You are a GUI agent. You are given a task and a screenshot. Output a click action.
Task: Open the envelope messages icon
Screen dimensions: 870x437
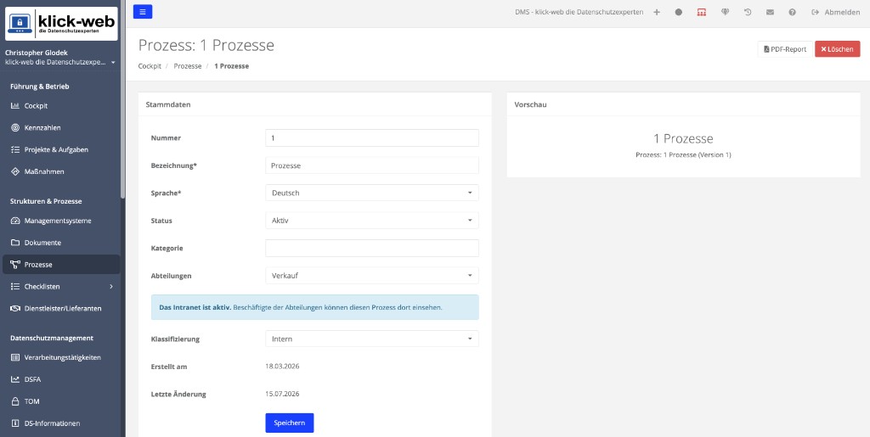(770, 12)
